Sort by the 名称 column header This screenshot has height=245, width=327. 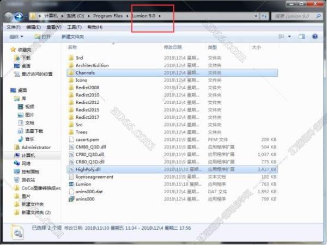pos(72,47)
